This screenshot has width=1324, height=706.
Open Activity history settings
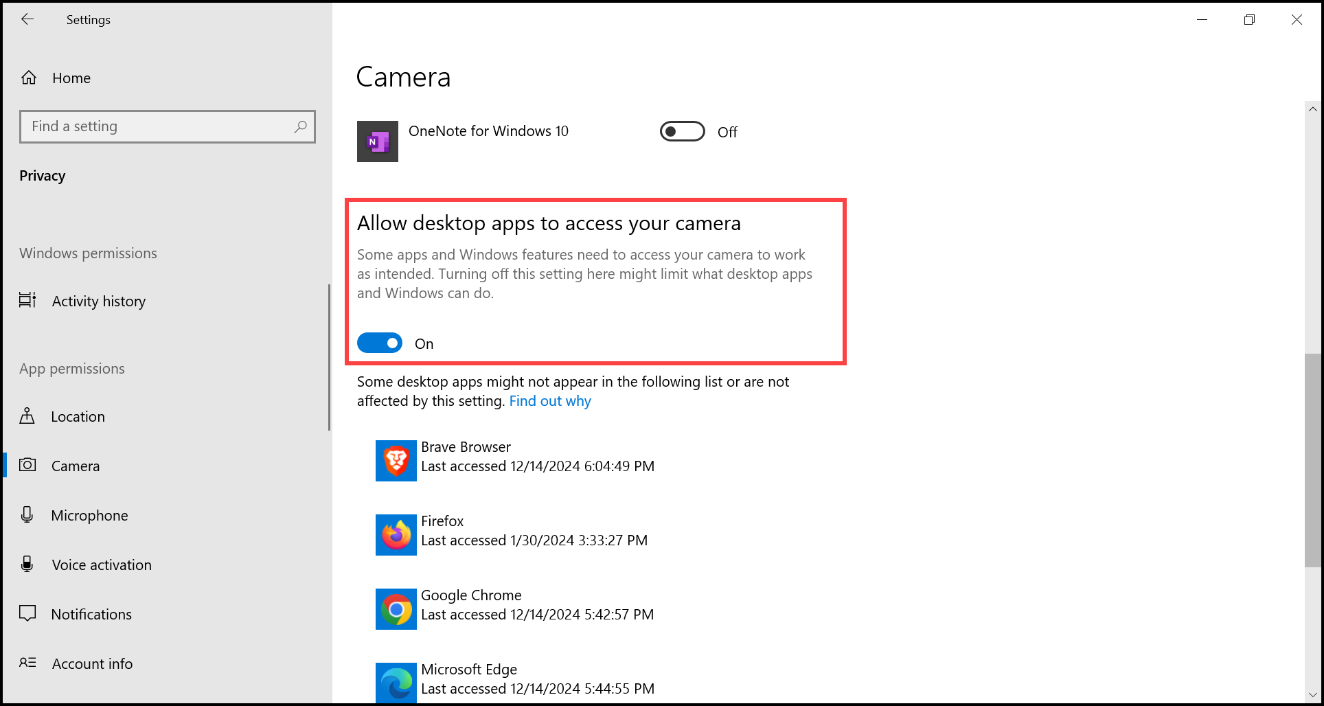point(98,301)
